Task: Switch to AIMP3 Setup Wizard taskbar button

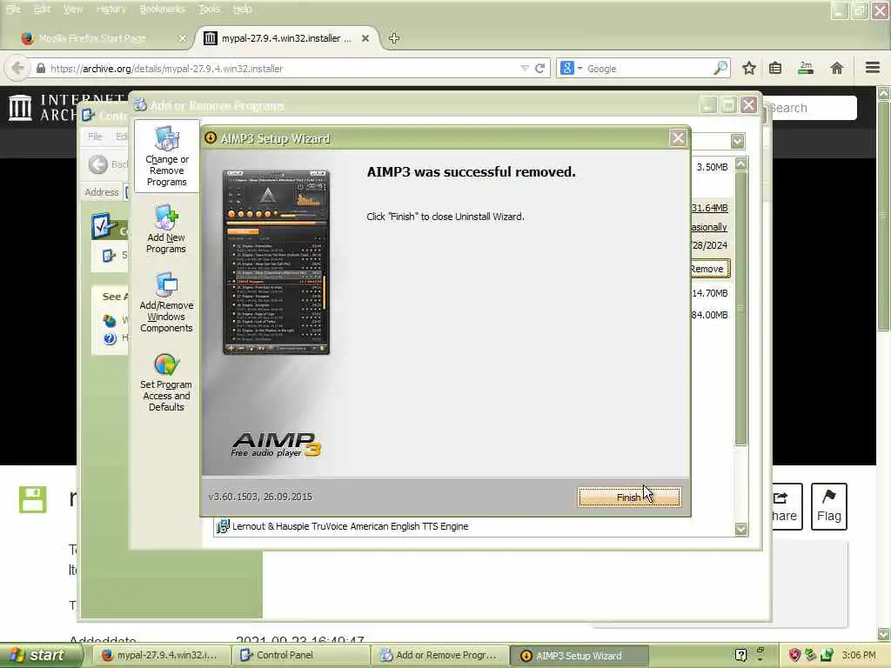Action: coord(579,656)
